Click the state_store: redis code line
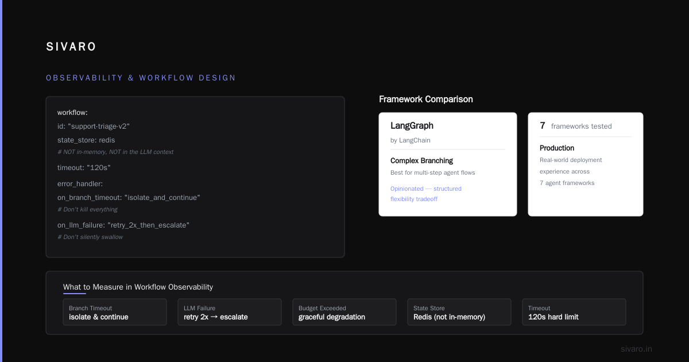Image resolution: width=689 pixels, height=362 pixels. pyautogui.click(x=86, y=140)
